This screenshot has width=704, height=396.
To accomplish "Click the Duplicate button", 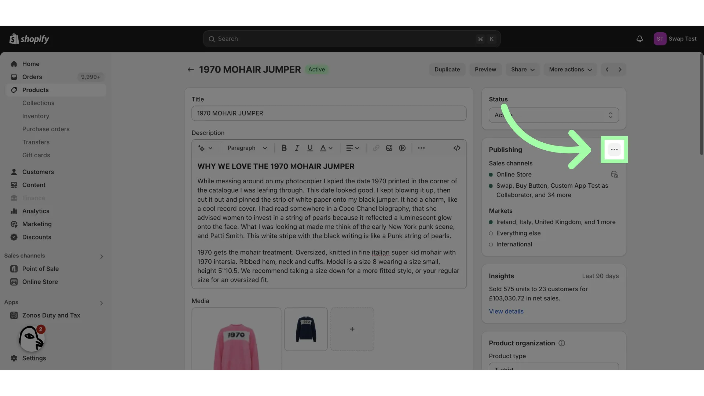I will coord(447,70).
